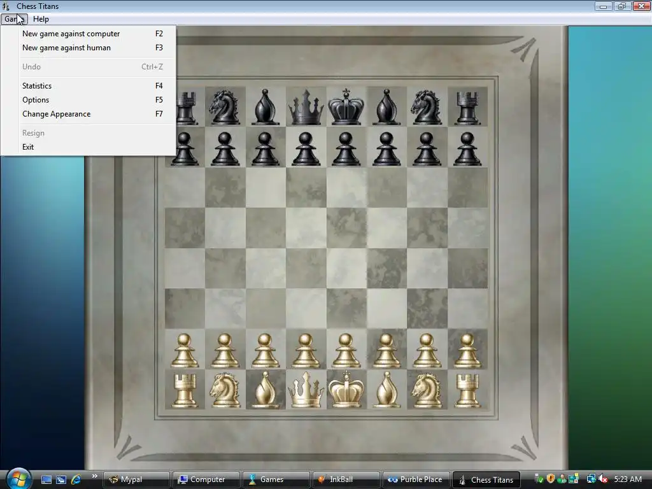Click the white rook on the queen's side
This screenshot has height=489, width=652.
tap(184, 391)
